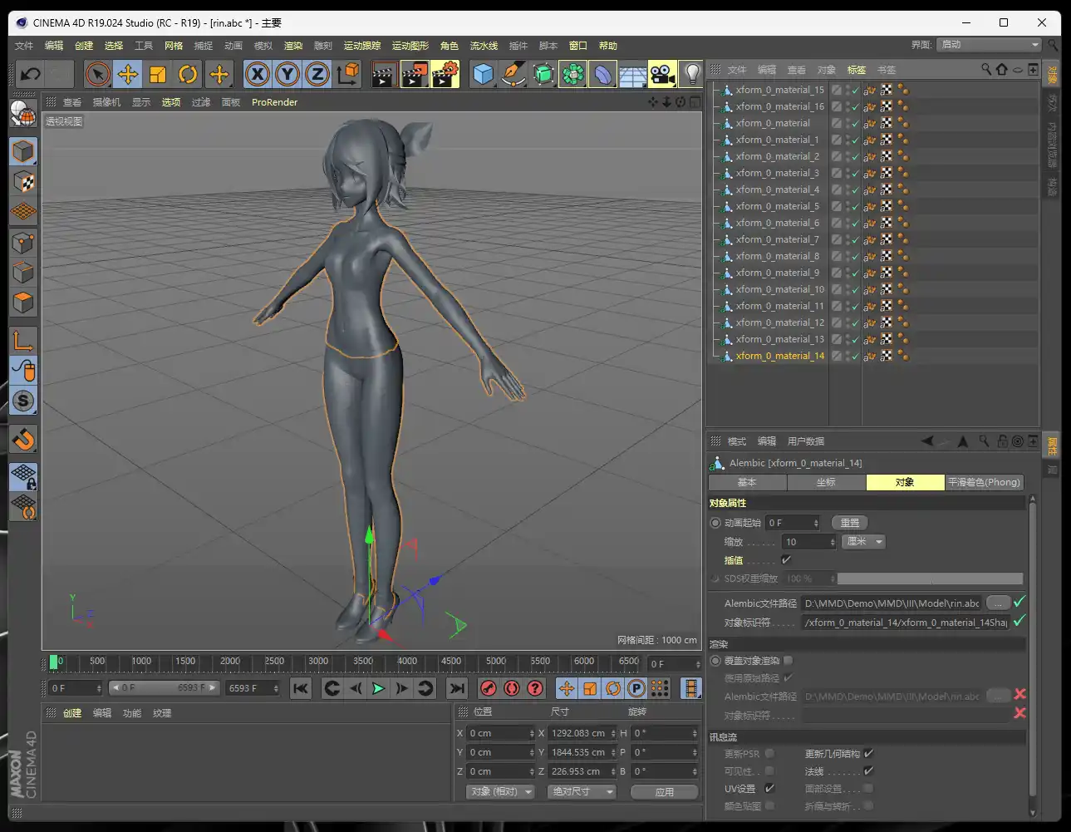Screen dimensions: 1071x832
Task: Toggle the Z axis lock icon
Action: [x=317, y=74]
